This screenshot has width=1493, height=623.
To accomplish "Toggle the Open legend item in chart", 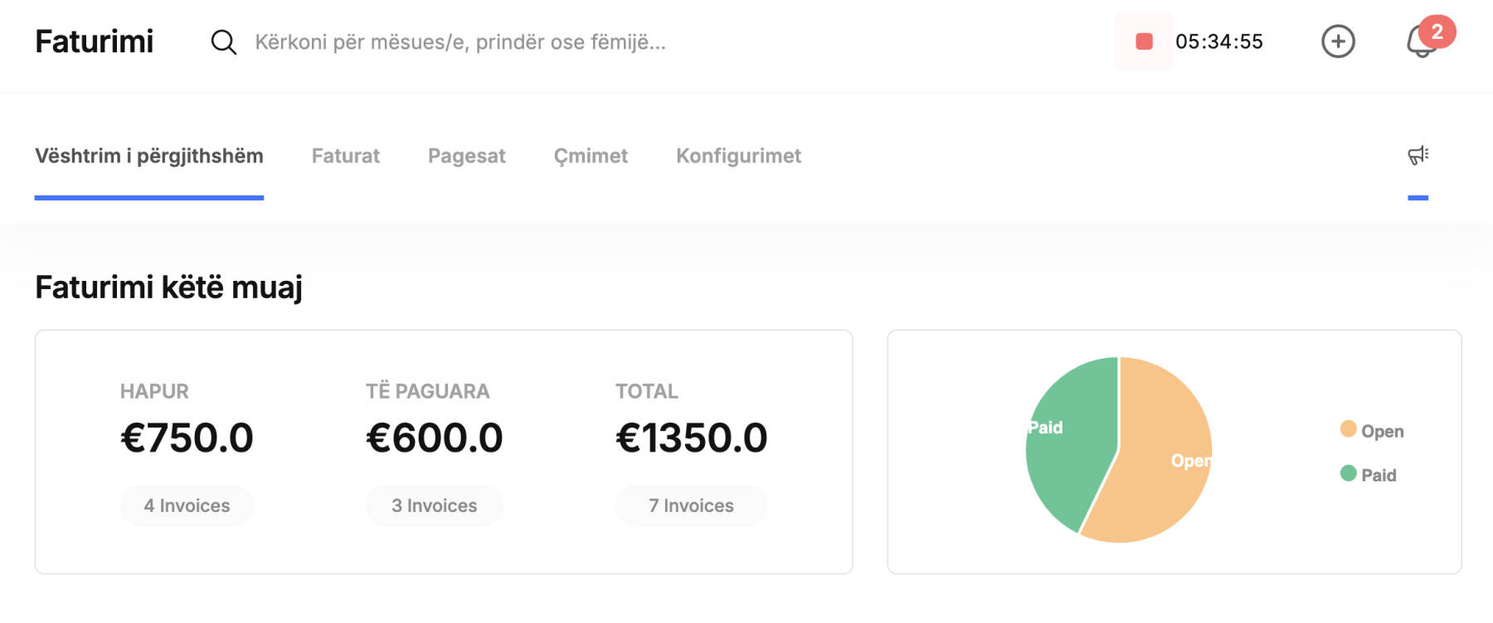I will (x=1372, y=431).
